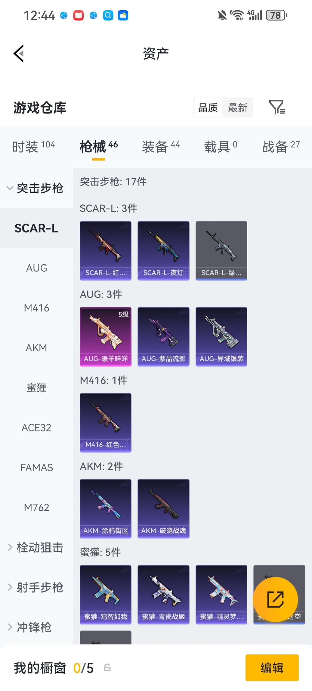Select 蜜獾 in the weapon list
Image resolution: width=312 pixels, height=691 pixels.
36,388
